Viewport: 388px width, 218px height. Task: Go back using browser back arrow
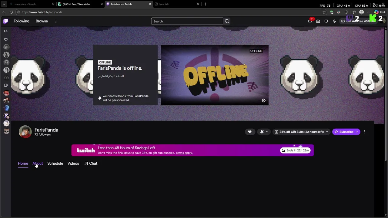(x=4, y=12)
